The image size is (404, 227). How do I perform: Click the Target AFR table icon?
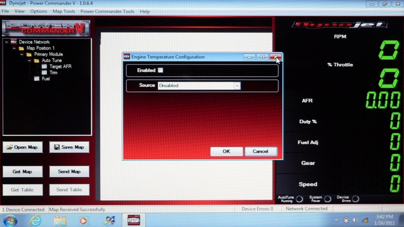[x=44, y=66]
